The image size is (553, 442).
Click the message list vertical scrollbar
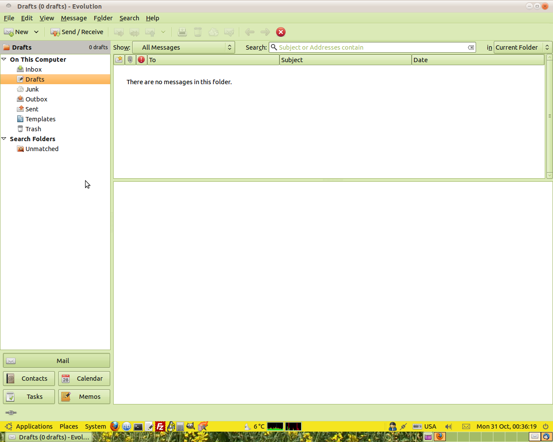click(550, 116)
